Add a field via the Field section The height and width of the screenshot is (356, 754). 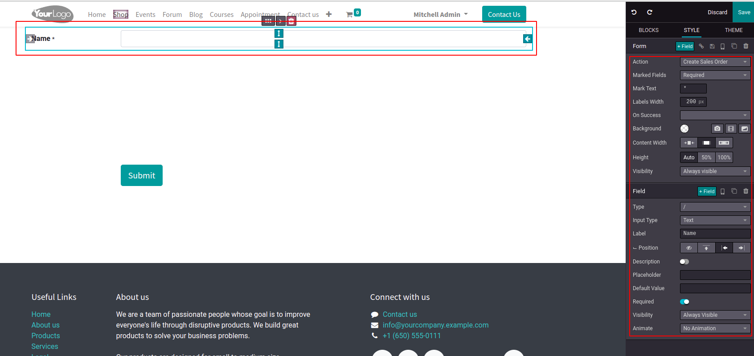click(x=707, y=191)
